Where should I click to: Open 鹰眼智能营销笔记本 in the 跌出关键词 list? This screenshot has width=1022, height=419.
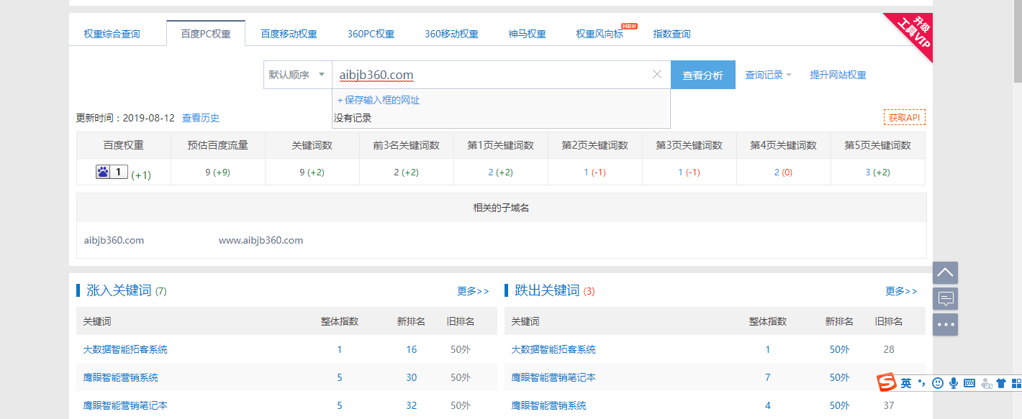click(x=553, y=377)
